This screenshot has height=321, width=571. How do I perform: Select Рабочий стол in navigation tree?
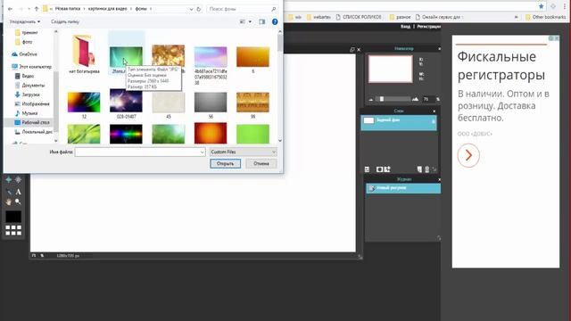[32, 123]
